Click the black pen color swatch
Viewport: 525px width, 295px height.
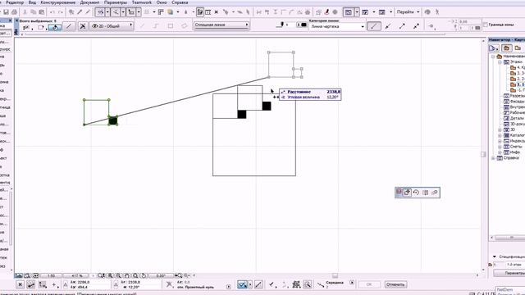(304, 25)
